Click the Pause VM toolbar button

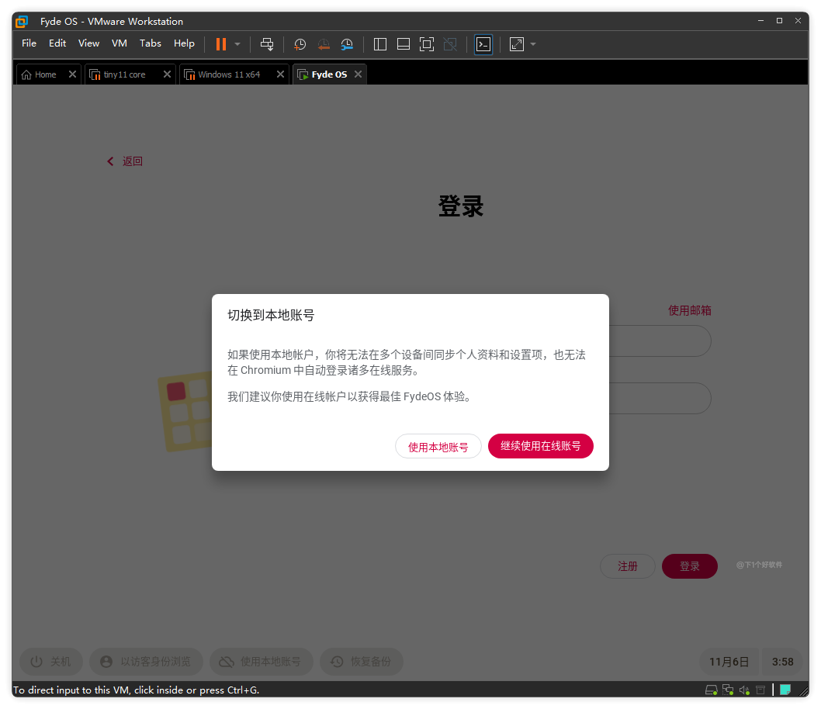(x=221, y=44)
